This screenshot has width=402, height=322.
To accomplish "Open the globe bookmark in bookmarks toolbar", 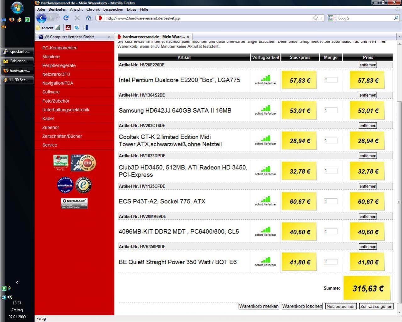I will click(76, 28).
